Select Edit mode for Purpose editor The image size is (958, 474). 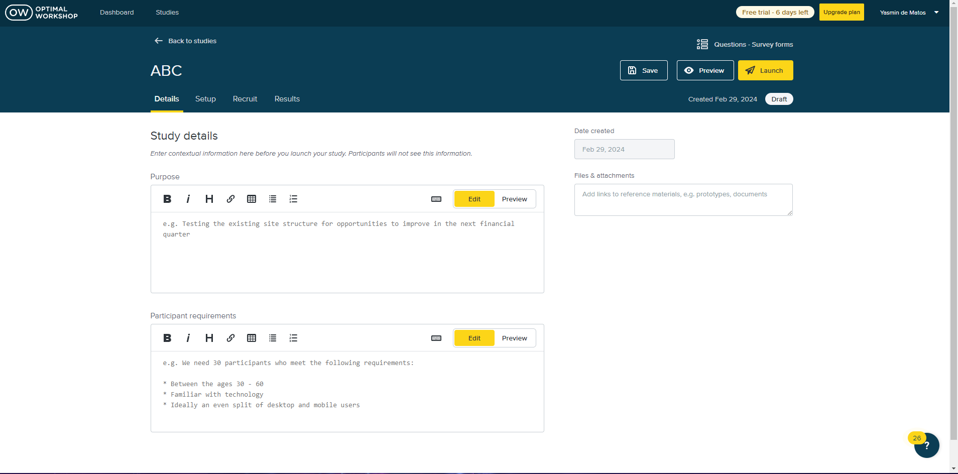(474, 199)
